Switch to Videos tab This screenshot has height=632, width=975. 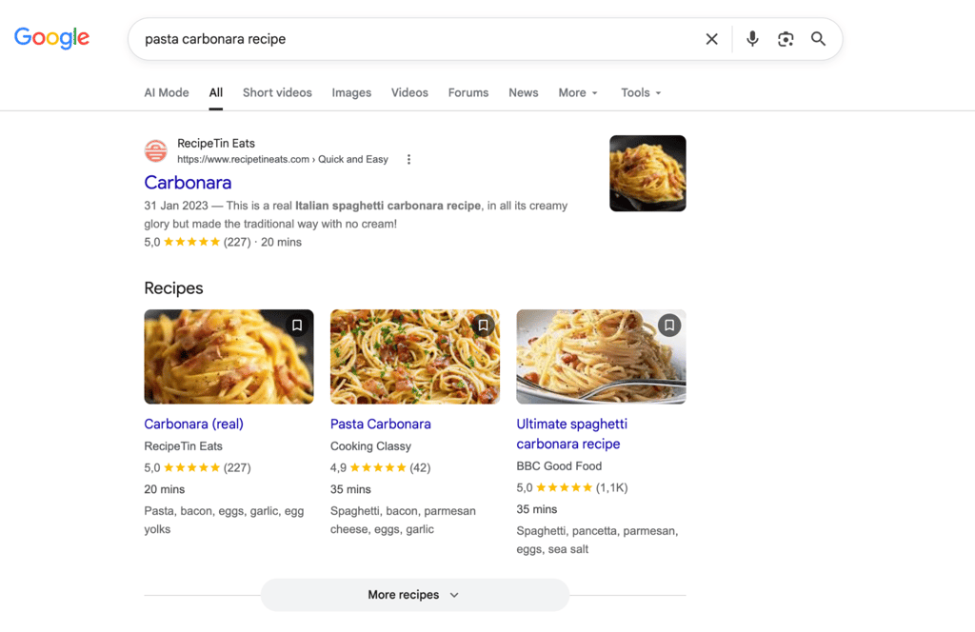point(409,92)
